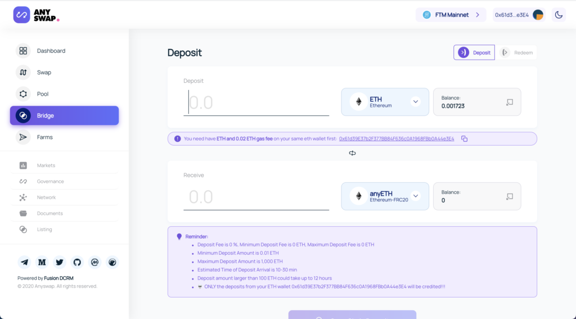The height and width of the screenshot is (319, 576).
Task: Click the Balance 0.001723 value
Action: 453,106
